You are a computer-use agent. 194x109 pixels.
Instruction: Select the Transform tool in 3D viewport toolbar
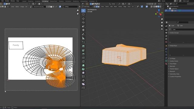pos(83,30)
